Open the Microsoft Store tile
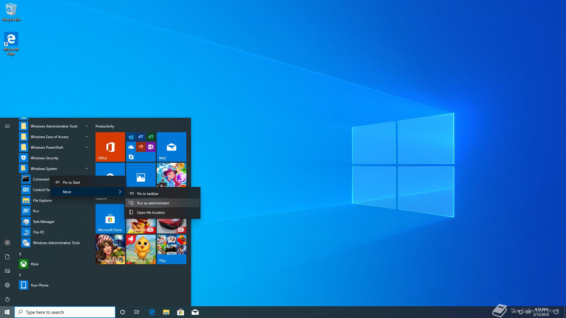 click(x=110, y=218)
